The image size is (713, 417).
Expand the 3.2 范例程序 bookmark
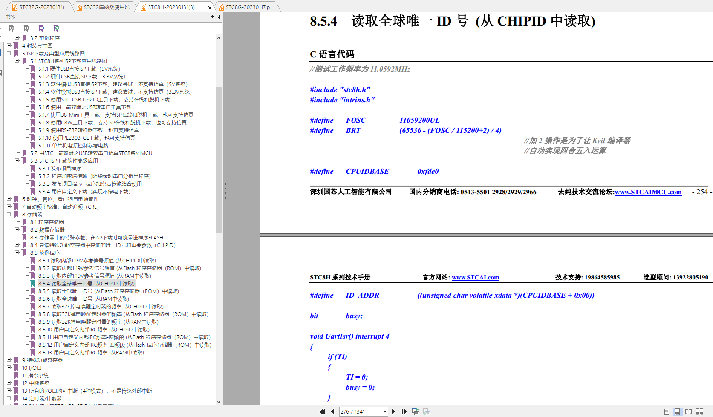click(x=17, y=37)
